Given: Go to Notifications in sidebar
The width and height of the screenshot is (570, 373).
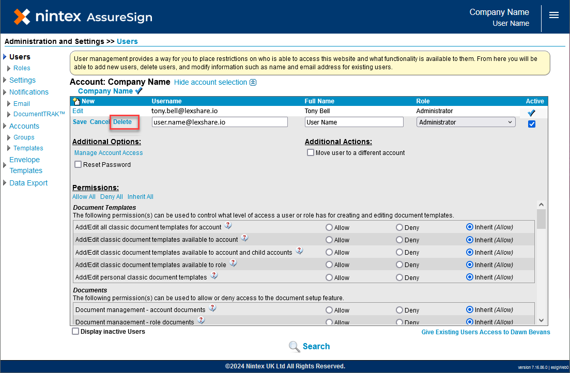Looking at the screenshot, I should pyautogui.click(x=28, y=92).
